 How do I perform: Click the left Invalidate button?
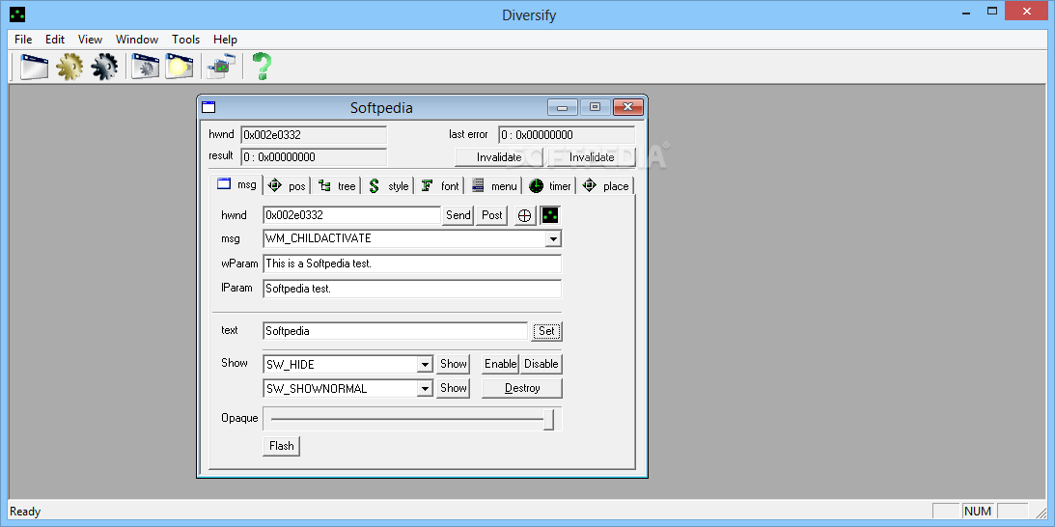coord(499,157)
